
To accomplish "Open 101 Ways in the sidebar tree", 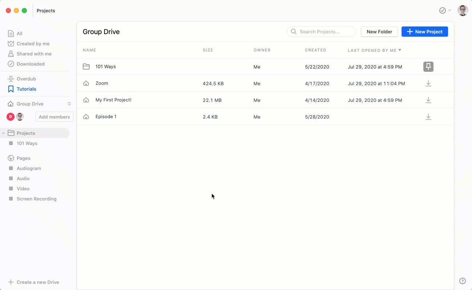I will [27, 143].
